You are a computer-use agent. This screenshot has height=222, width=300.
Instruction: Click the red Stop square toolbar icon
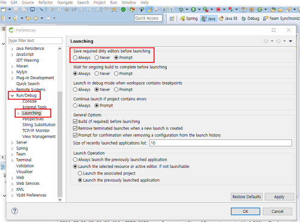coord(218,10)
